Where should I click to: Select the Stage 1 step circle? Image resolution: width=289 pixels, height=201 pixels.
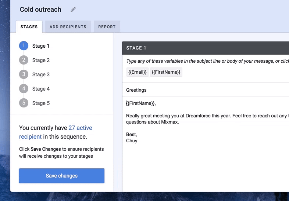tap(24, 46)
